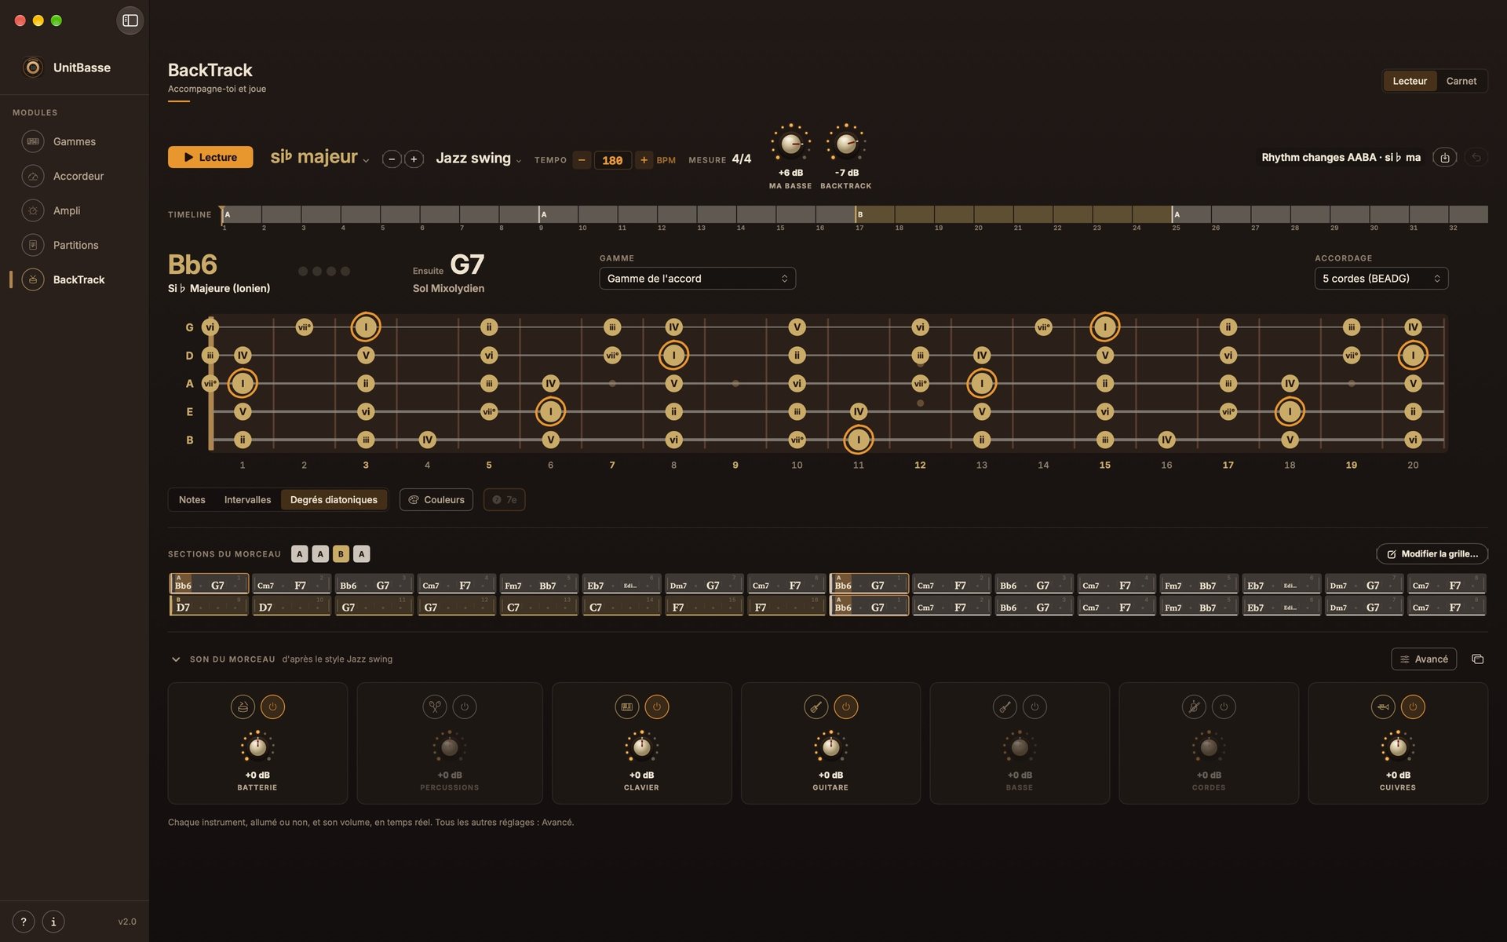This screenshot has width=1507, height=942.
Task: Turn off the Guitare power toggle
Action: (x=846, y=706)
